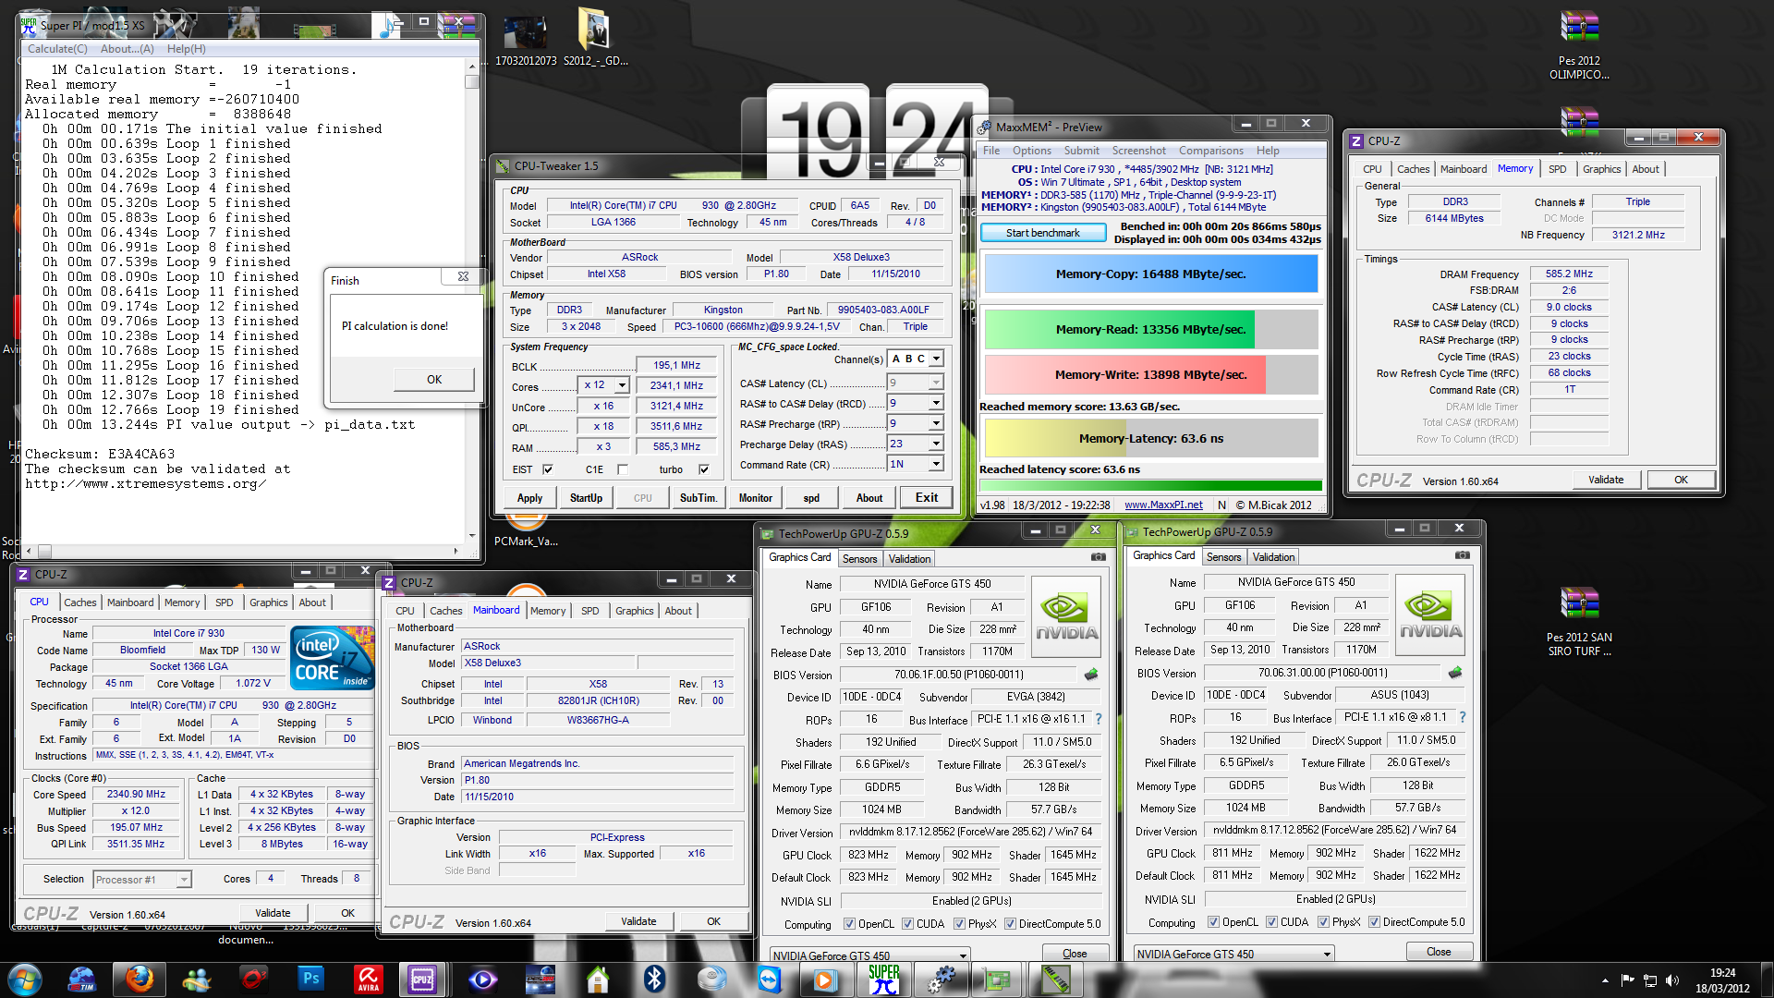1774x998 pixels.
Task: Click screenshot camera icon in right GPU-Z window
Action: point(1462,555)
